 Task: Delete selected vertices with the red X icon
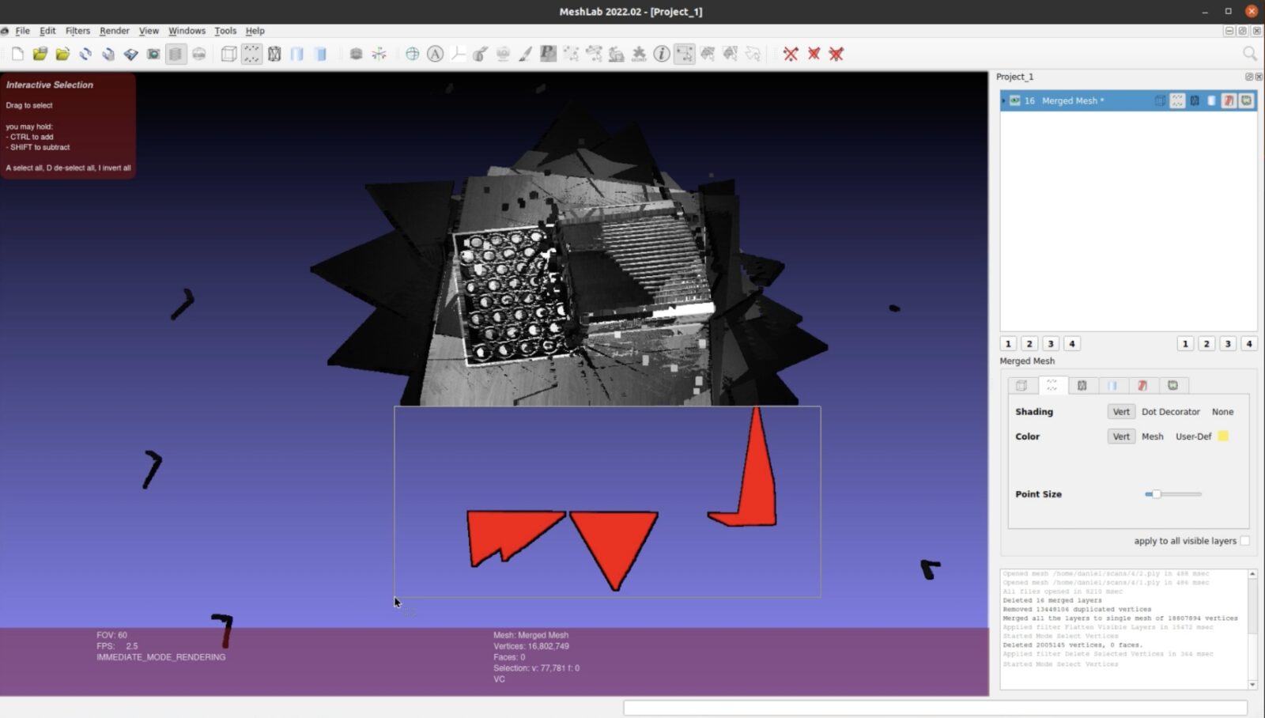tap(789, 53)
